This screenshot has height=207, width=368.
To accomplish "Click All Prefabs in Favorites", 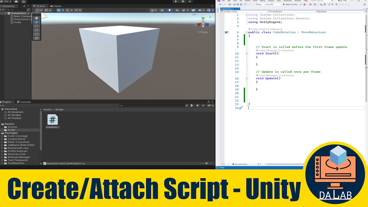I will coord(14,118).
